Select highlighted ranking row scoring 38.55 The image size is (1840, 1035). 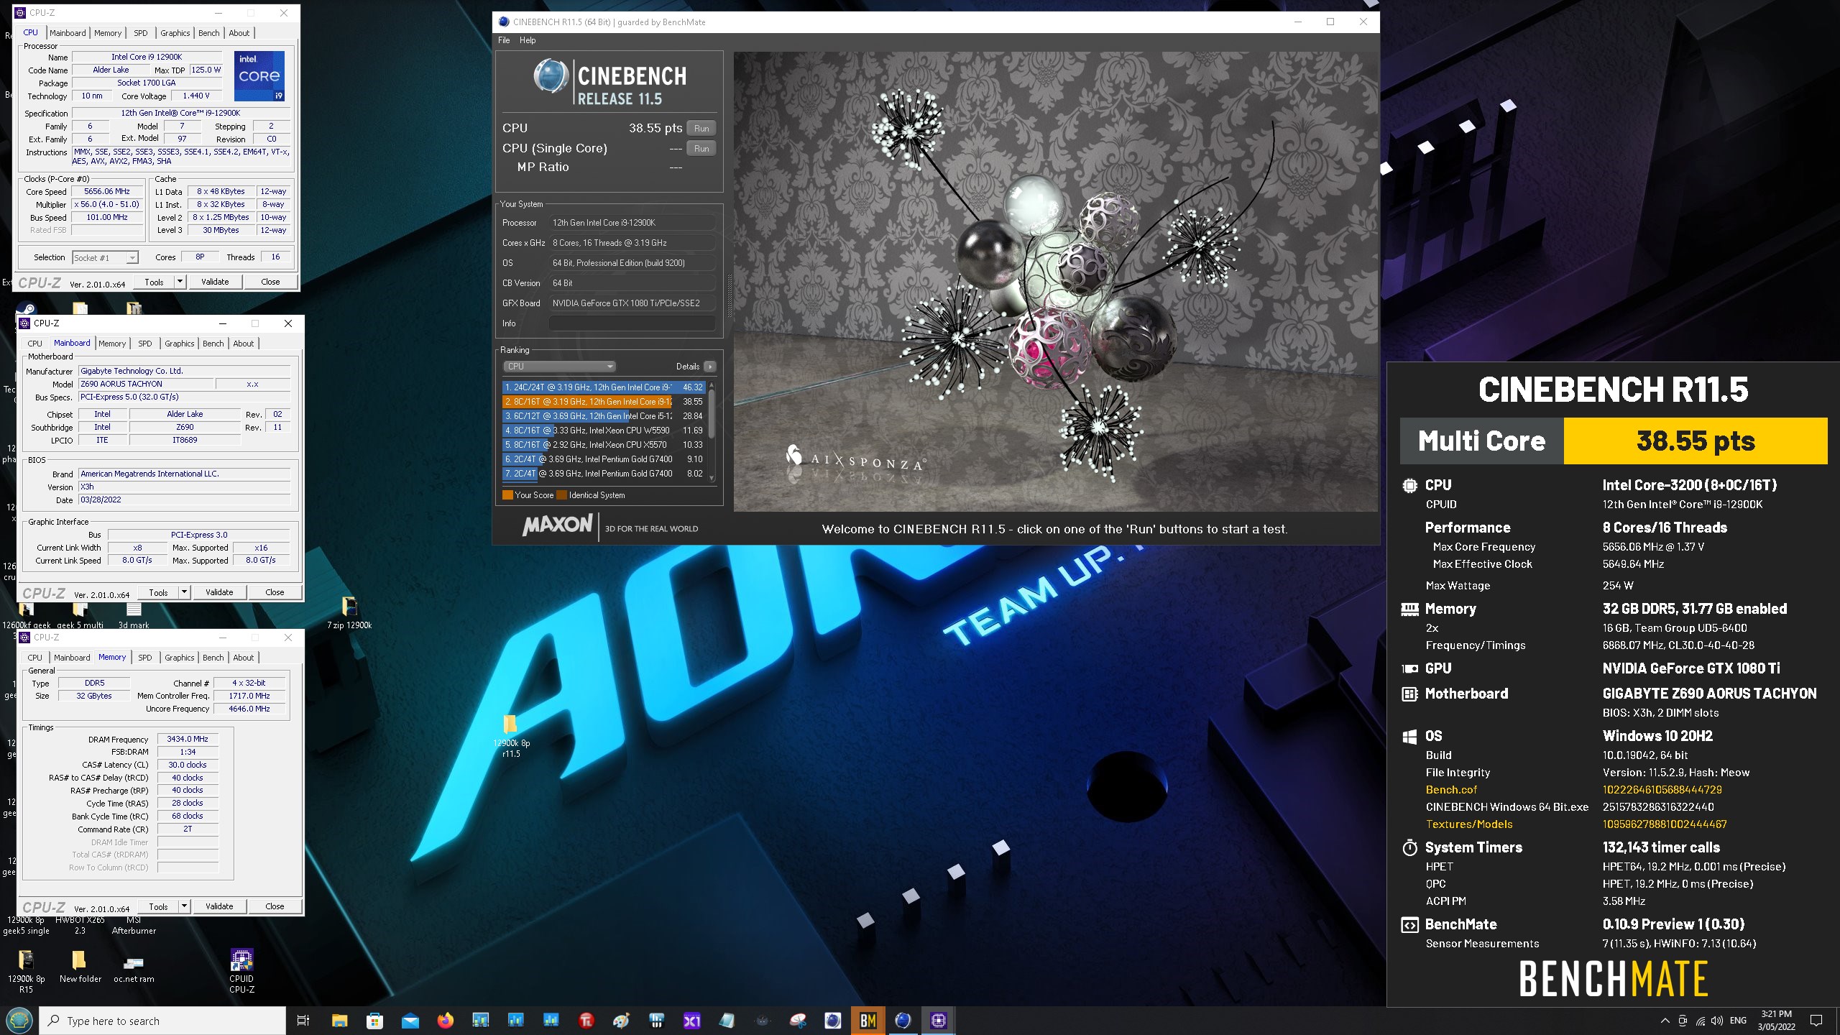click(604, 402)
